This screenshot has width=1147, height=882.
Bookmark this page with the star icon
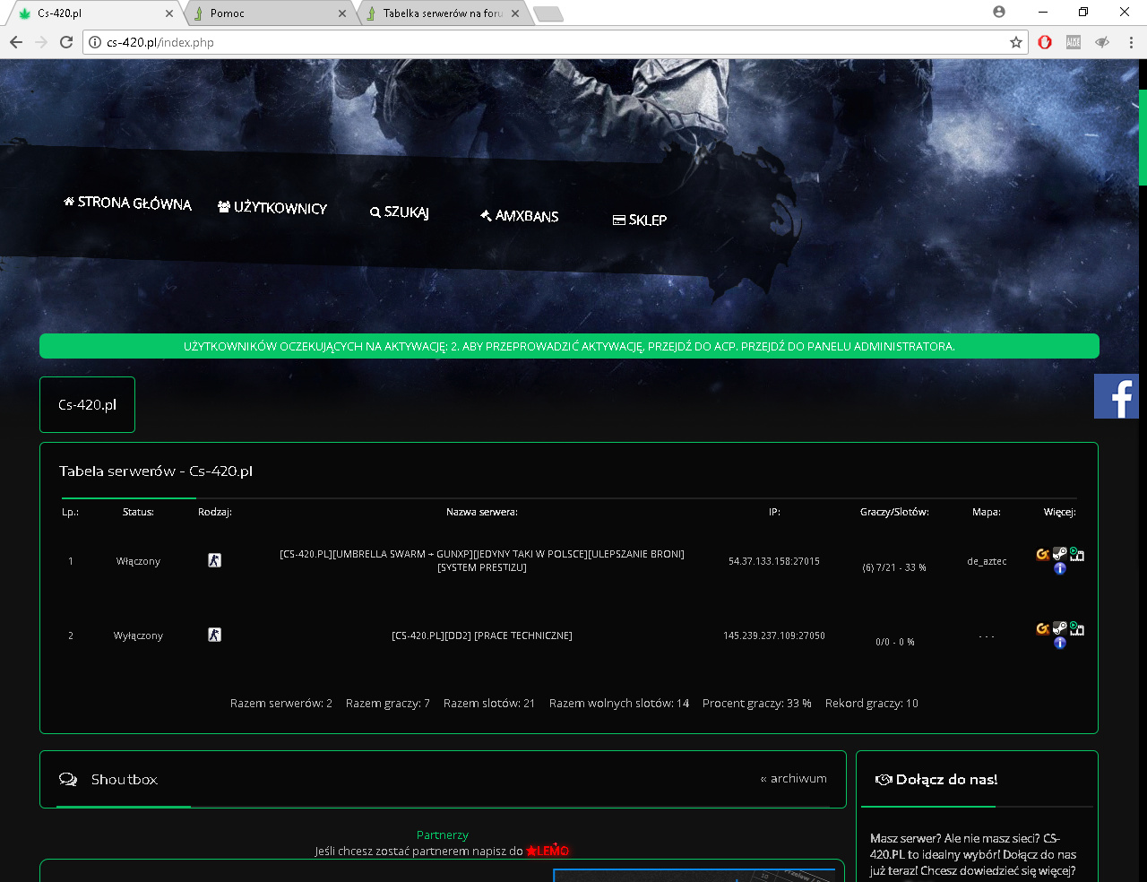coord(1016,42)
